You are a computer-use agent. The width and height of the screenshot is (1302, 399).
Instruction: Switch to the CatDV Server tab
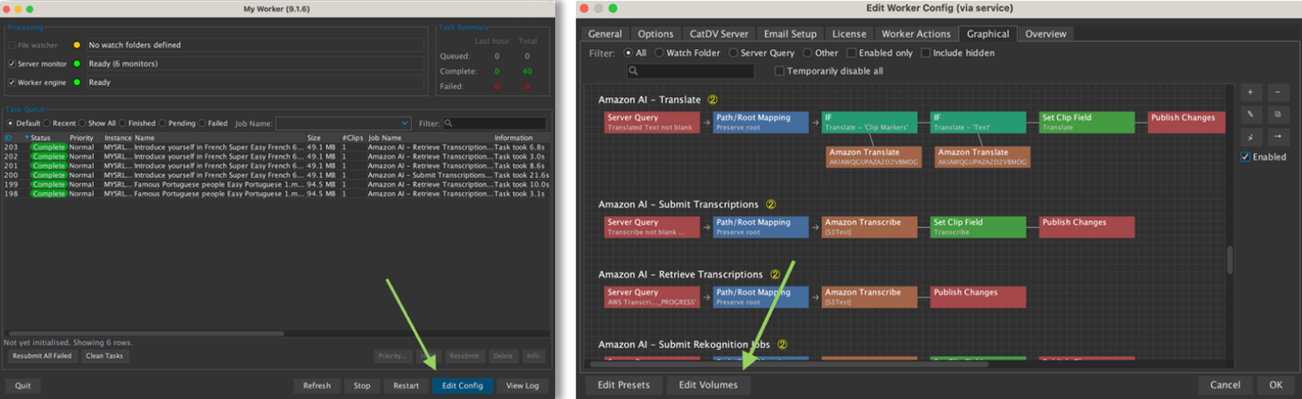718,34
